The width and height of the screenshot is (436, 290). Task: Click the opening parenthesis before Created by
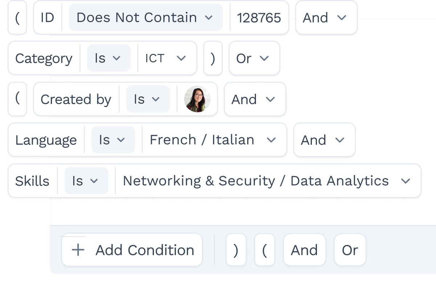point(17,99)
